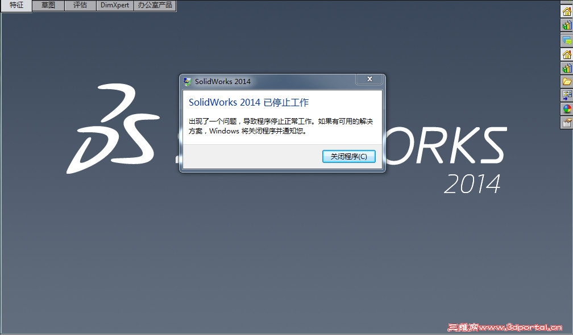Switch to the 特征 tab

click(16, 6)
